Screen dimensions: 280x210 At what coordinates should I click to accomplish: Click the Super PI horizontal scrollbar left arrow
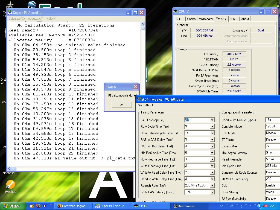tap(10, 168)
